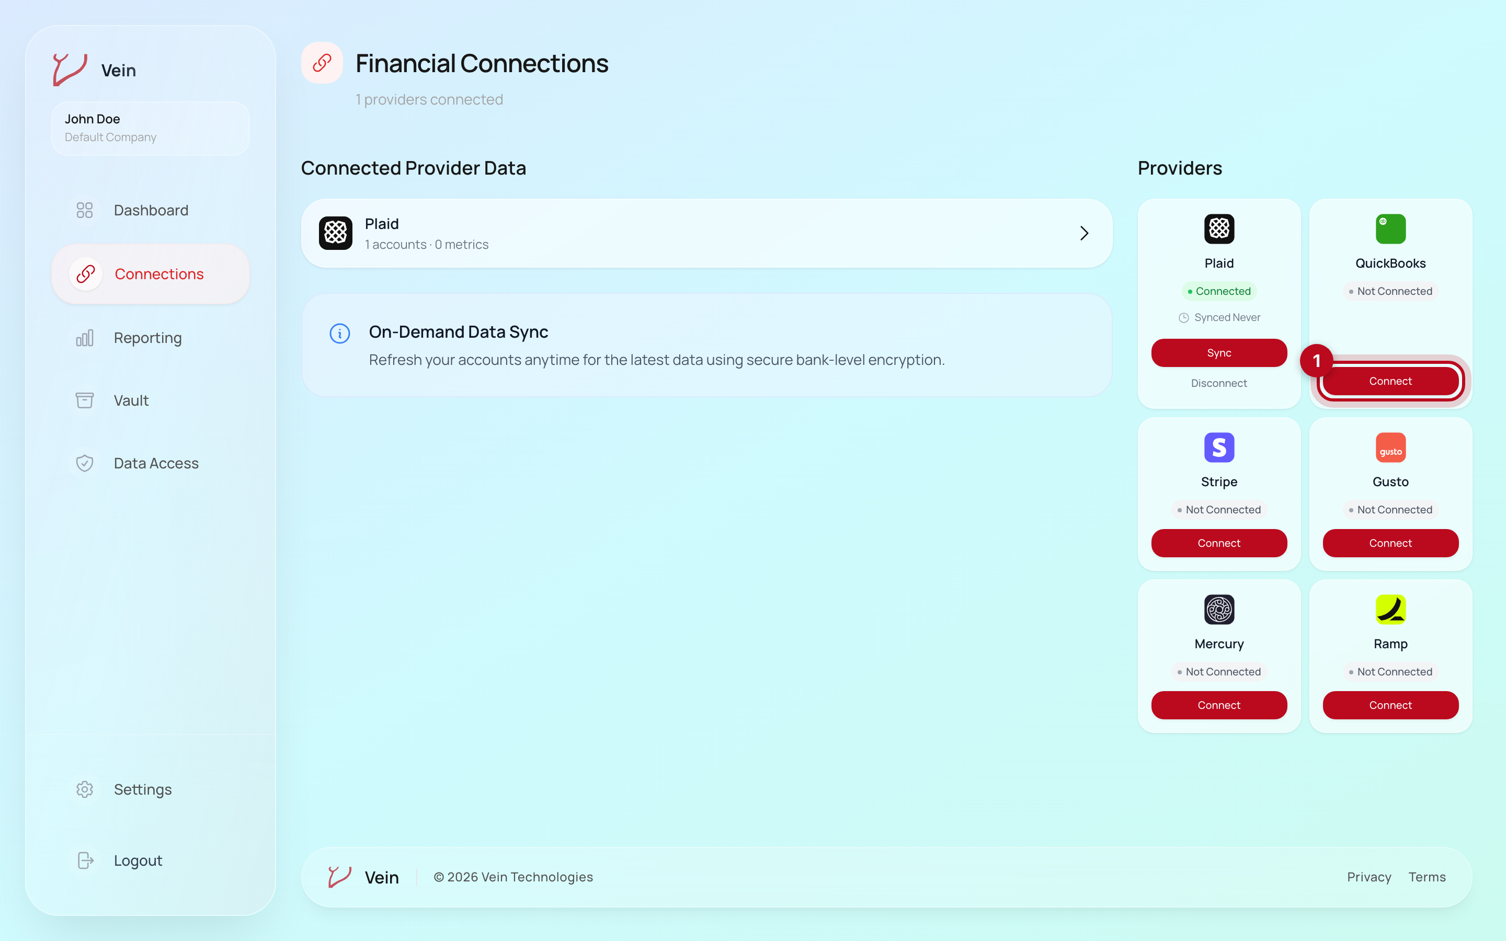Viewport: 1506px width, 941px height.
Task: Click the Logout door arrow icon
Action: click(x=85, y=860)
